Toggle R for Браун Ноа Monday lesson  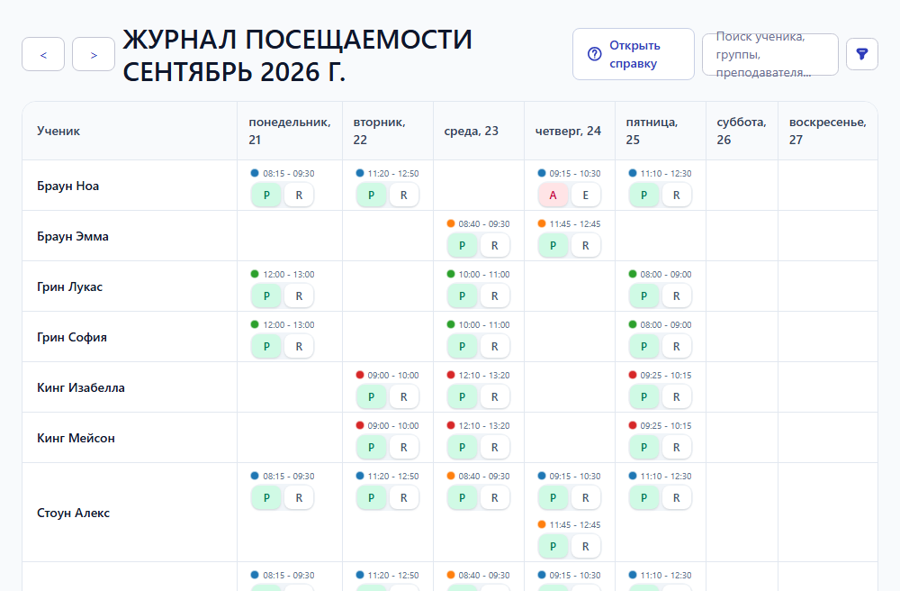[x=299, y=195]
